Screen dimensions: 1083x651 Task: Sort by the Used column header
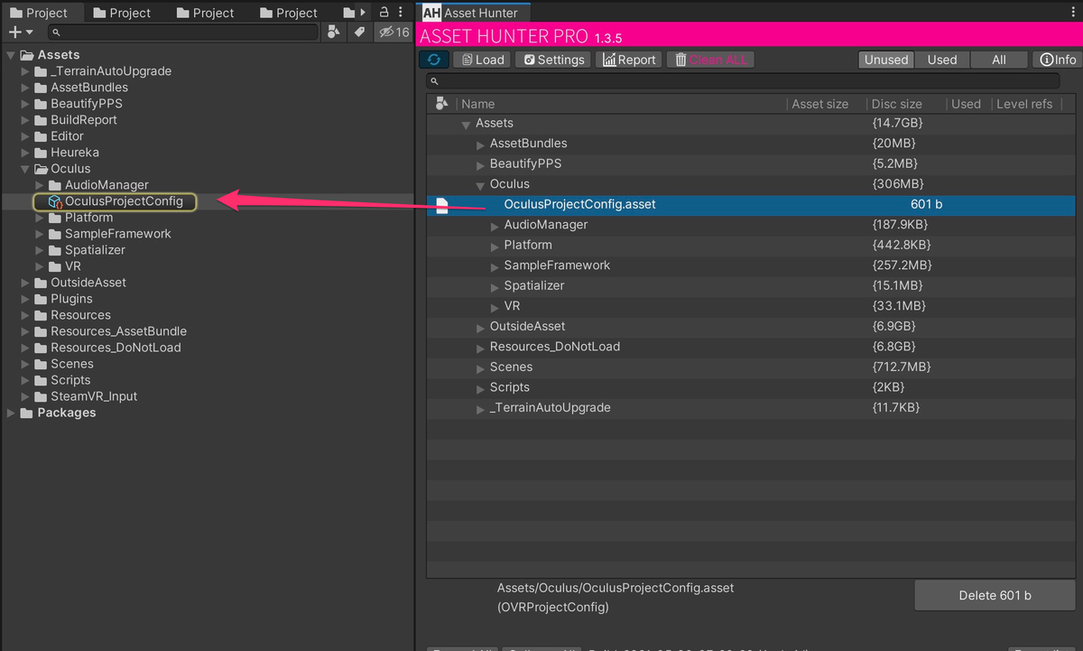(966, 104)
